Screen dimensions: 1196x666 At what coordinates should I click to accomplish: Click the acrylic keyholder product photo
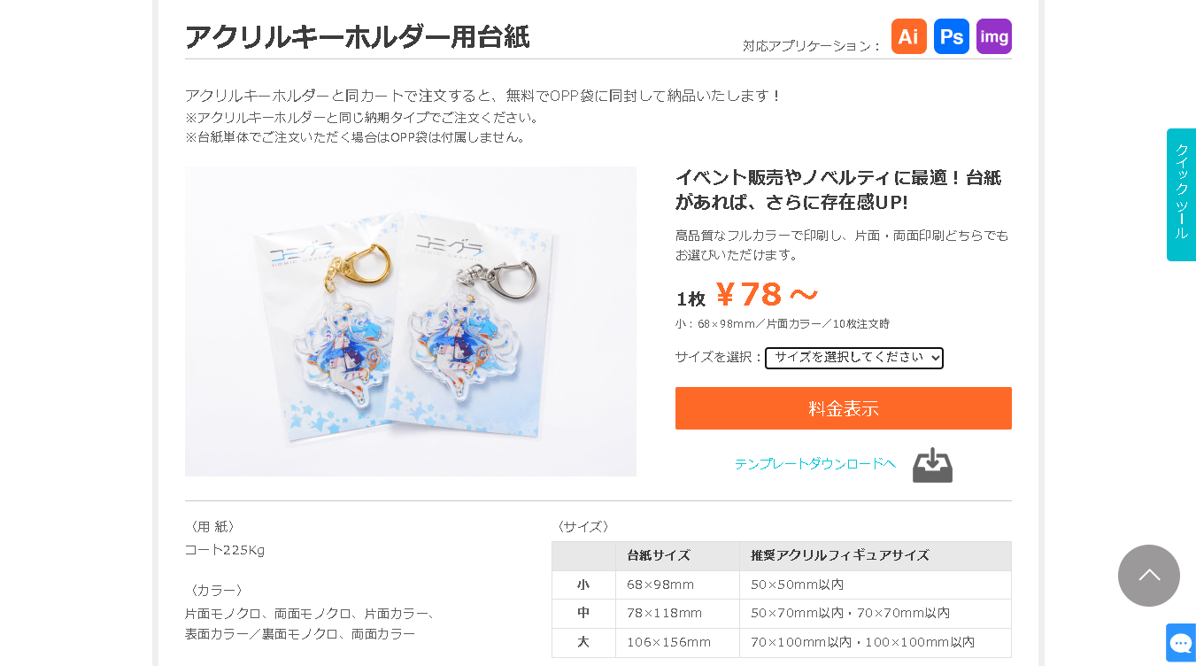pyautogui.click(x=411, y=321)
